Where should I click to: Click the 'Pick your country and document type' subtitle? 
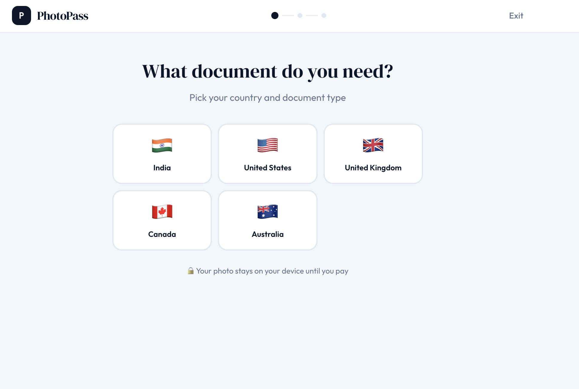pos(267,98)
